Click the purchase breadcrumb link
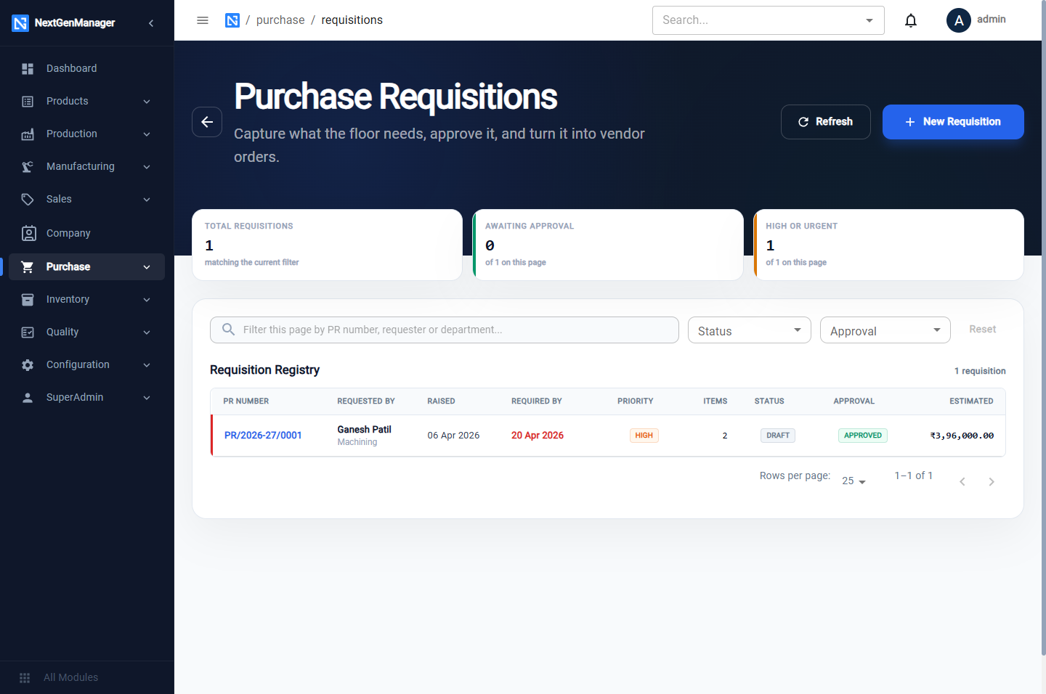 (x=280, y=20)
